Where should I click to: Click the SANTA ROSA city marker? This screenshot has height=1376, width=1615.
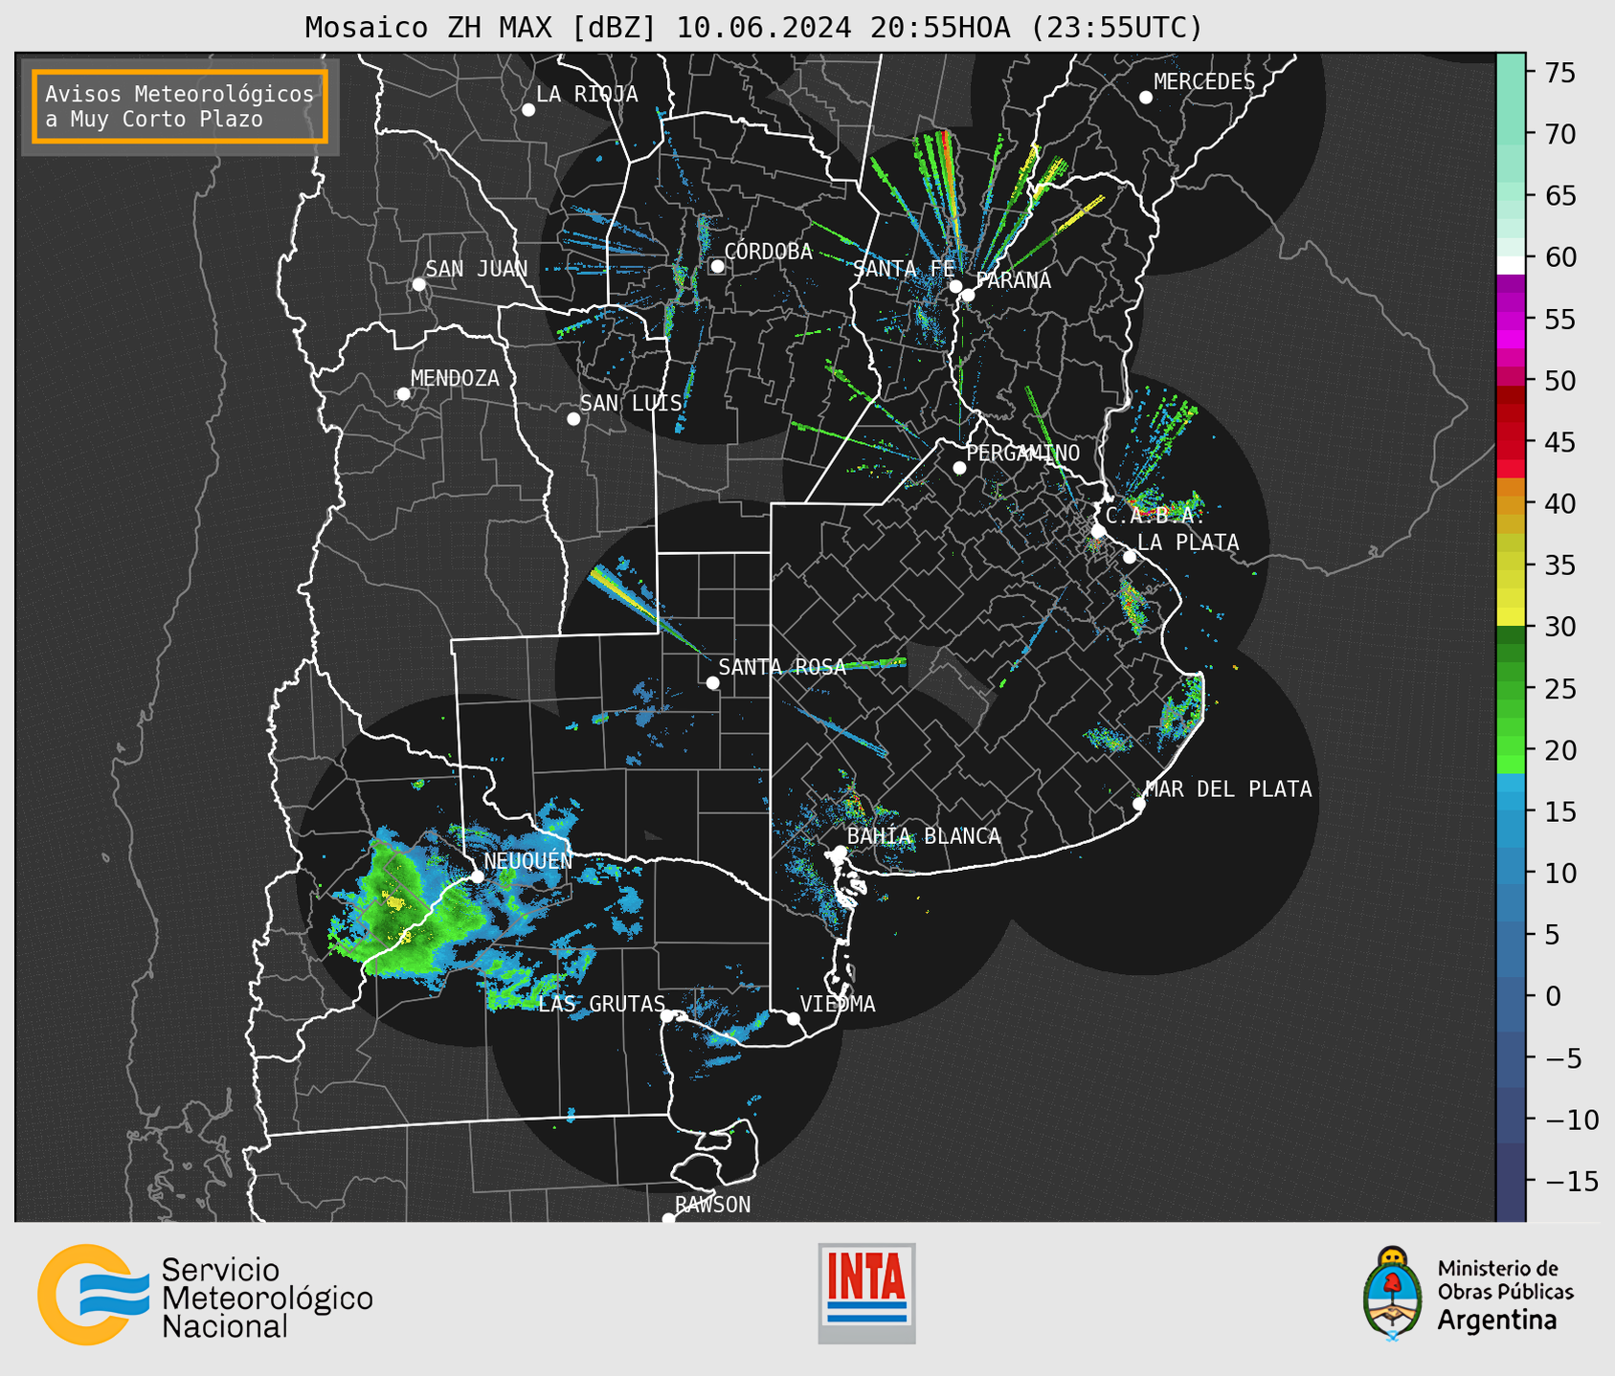coord(712,682)
